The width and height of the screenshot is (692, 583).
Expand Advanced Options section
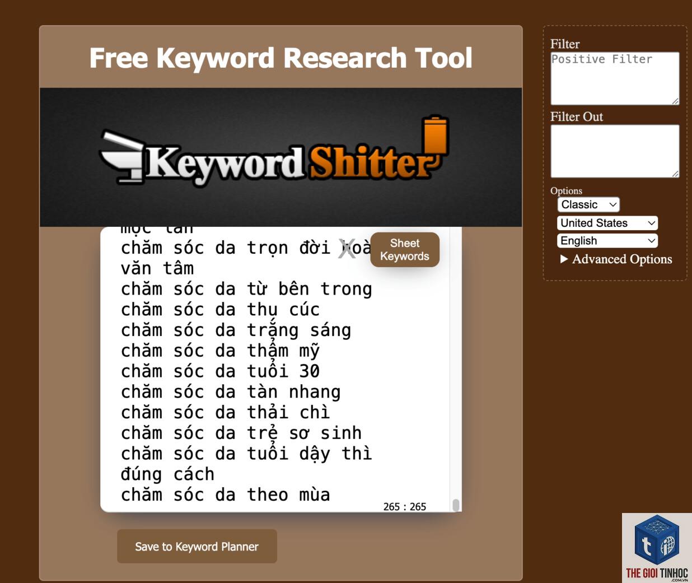tap(616, 259)
